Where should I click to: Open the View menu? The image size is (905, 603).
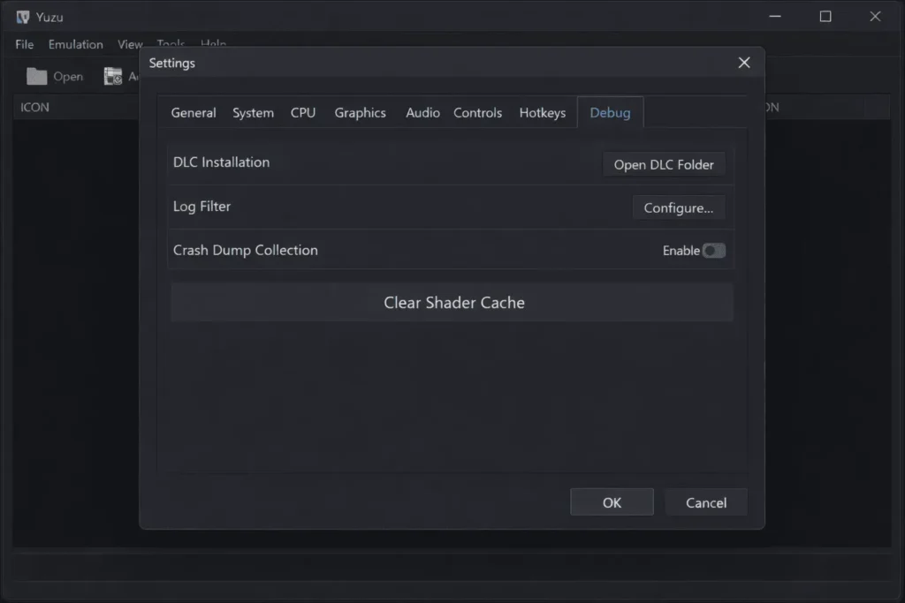pos(129,44)
